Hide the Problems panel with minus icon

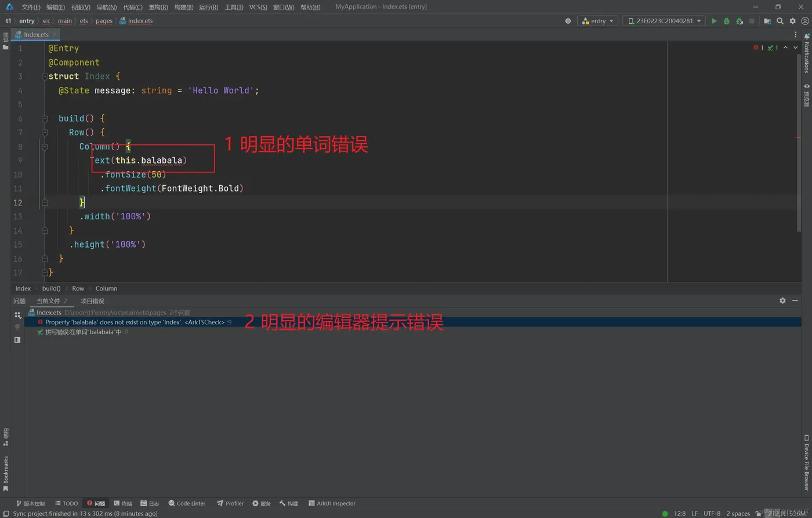pyautogui.click(x=795, y=300)
